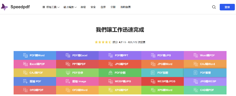Open the search magnifier icon
This screenshot has height=96, width=236.
pos(214,7)
